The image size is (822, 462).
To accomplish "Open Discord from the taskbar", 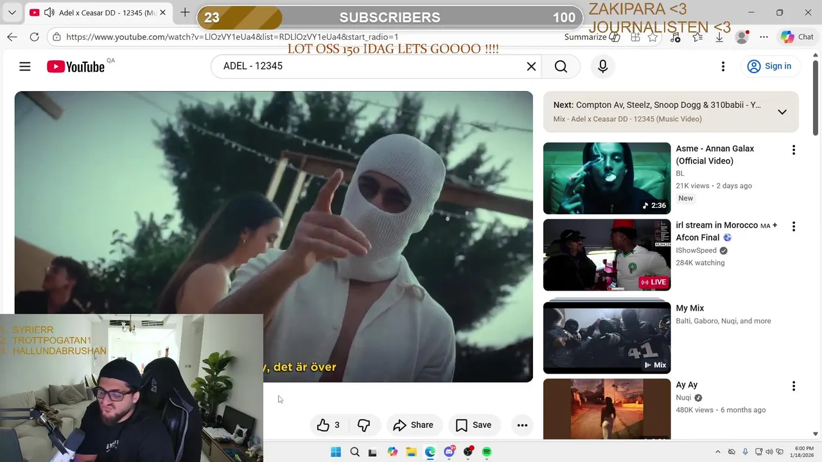I will point(449,452).
